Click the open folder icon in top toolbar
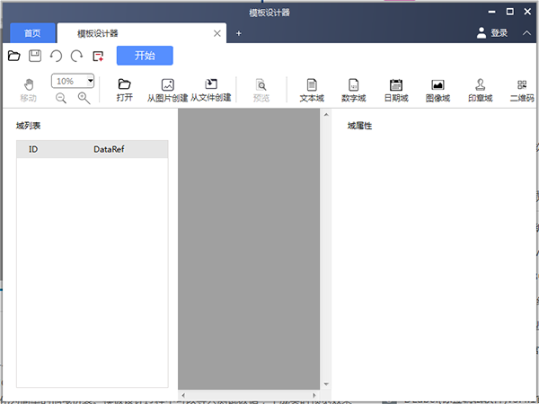Image resolution: width=539 pixels, height=404 pixels. [14, 56]
